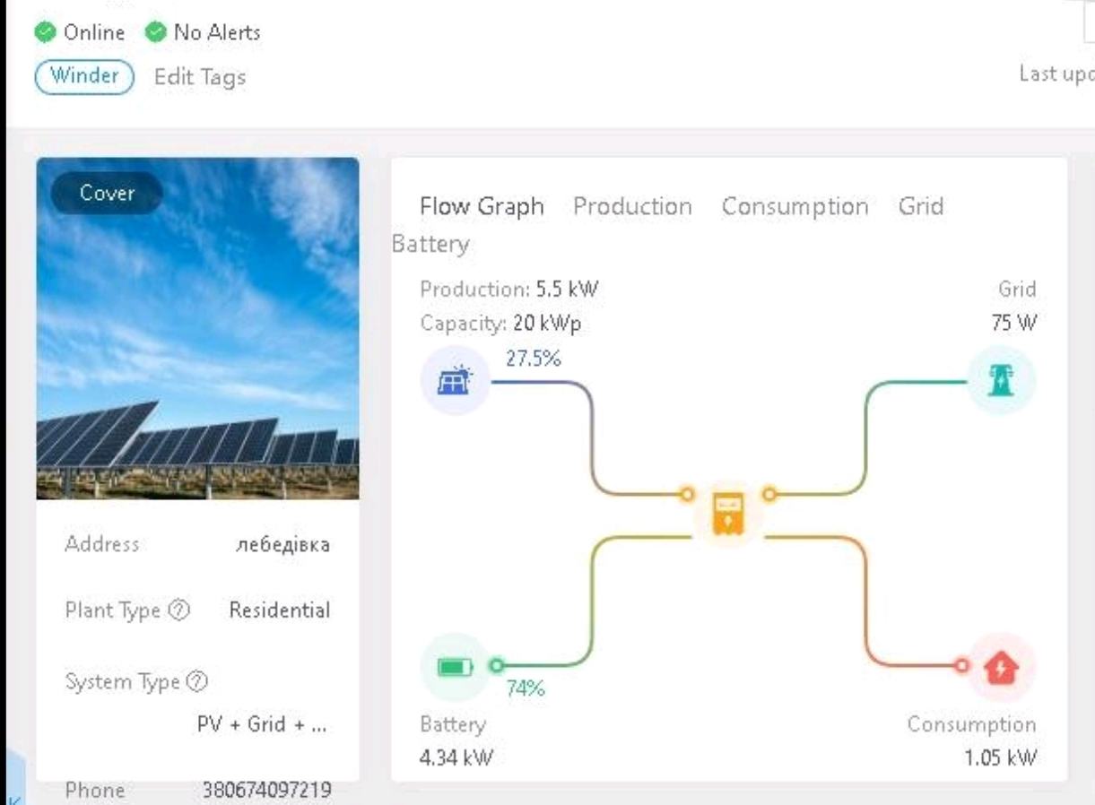This screenshot has height=805, width=1095.
Task: Click the Winder tag button
Action: pos(83,76)
